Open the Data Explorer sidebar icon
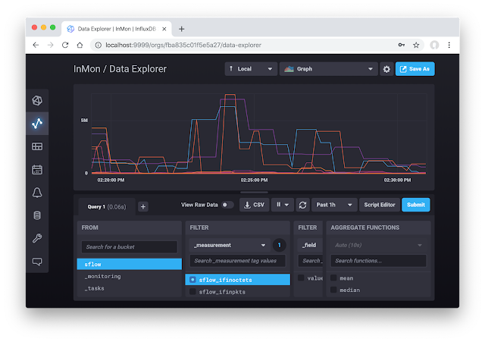The height and width of the screenshot is (342, 485). pyautogui.click(x=37, y=124)
